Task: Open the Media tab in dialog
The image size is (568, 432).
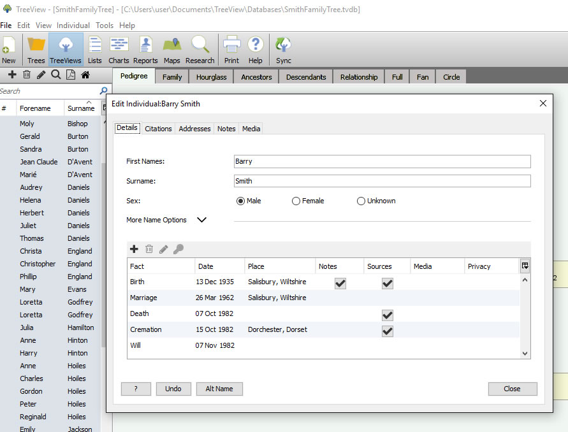Action: point(251,129)
